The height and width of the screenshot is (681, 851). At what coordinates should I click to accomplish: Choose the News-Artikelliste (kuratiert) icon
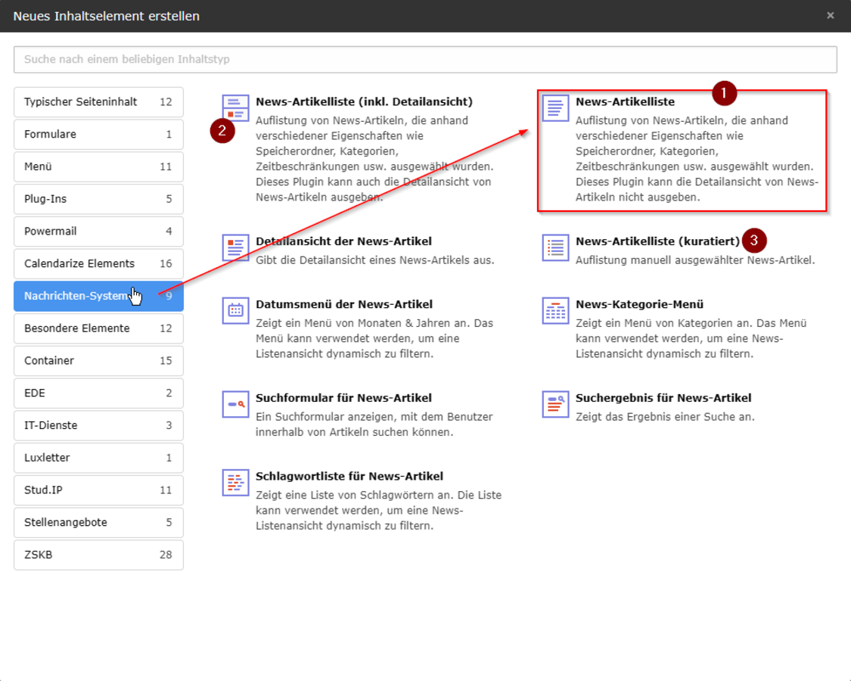pos(555,247)
